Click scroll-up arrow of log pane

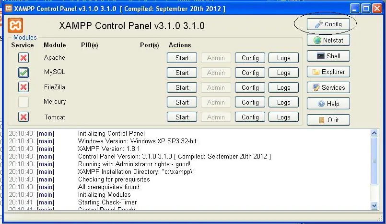[374, 133]
